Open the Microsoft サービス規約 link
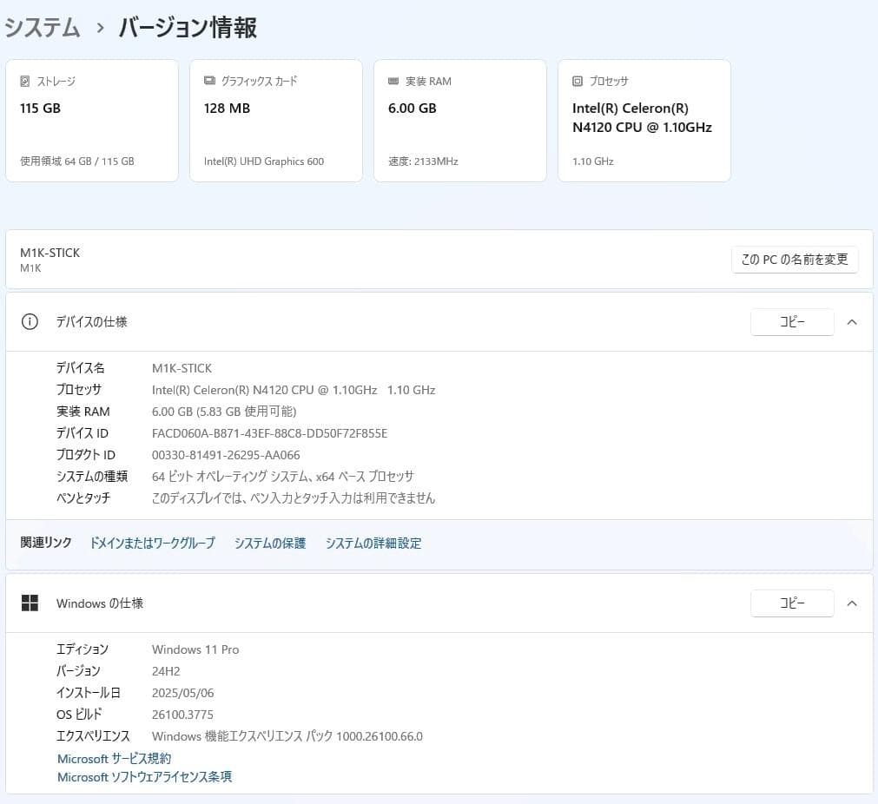This screenshot has height=804, width=878. pos(114,758)
